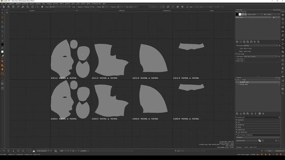Click the black swatch in Quick Channel

tap(237, 14)
